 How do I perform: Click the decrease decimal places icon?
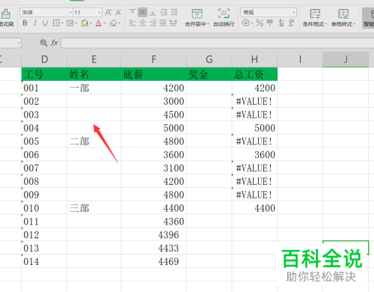(291, 23)
